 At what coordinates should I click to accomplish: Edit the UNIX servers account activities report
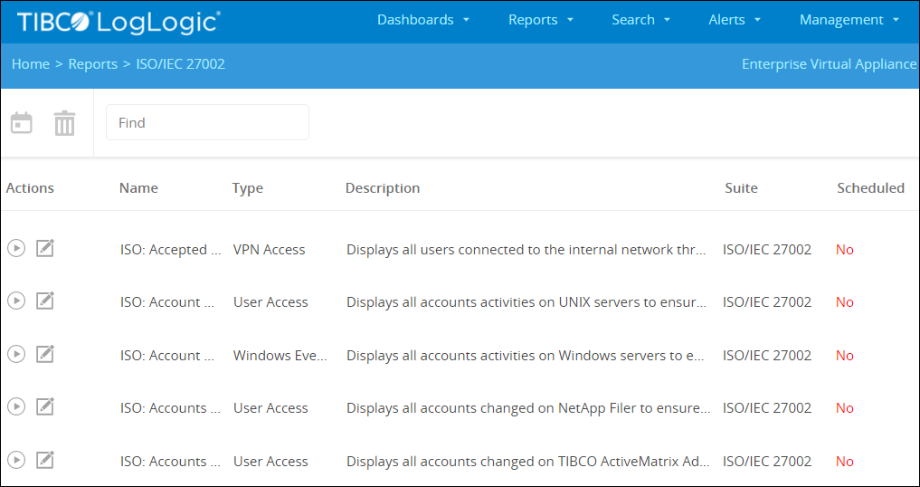[45, 301]
